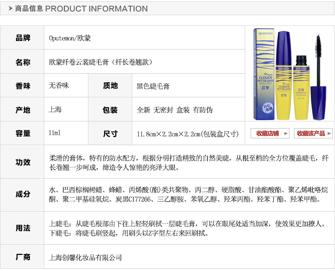This screenshot has height=271, width=335.
Task: Select the 名称 label cell
Action: tap(22, 62)
